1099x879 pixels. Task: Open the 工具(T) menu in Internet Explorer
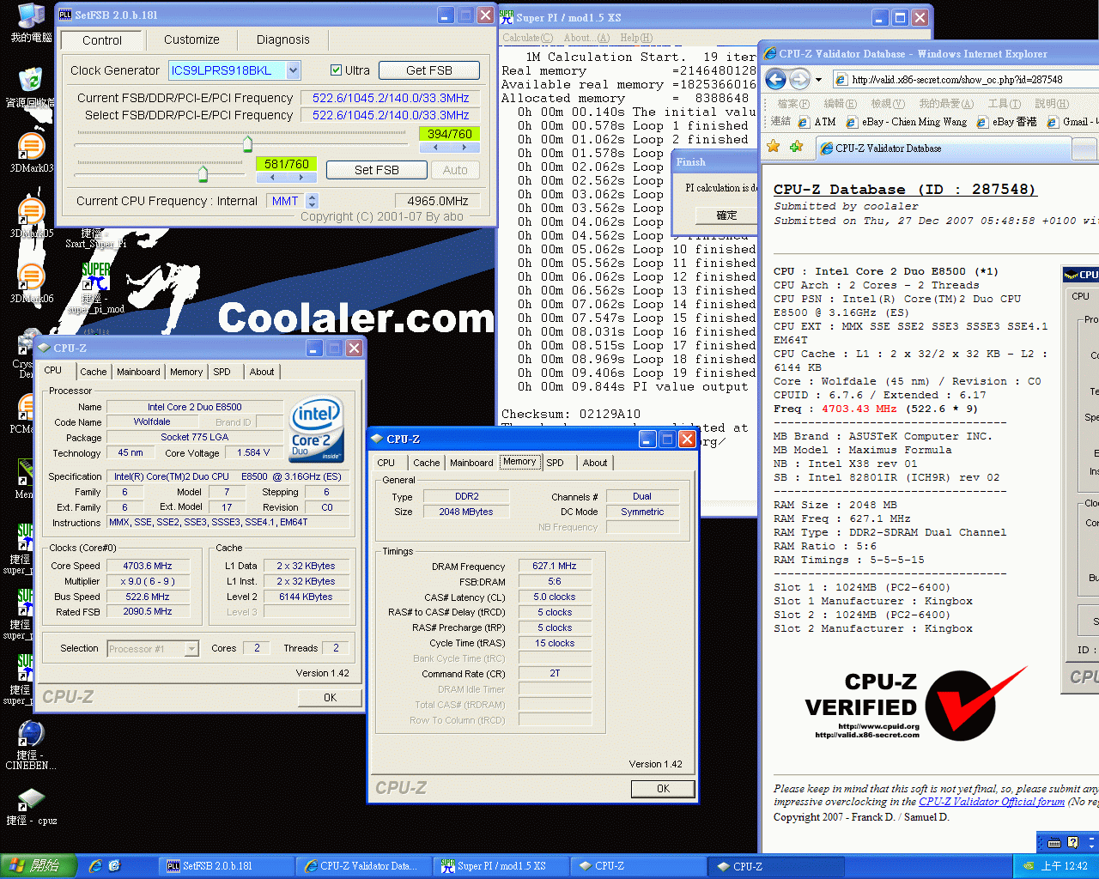pyautogui.click(x=1004, y=103)
